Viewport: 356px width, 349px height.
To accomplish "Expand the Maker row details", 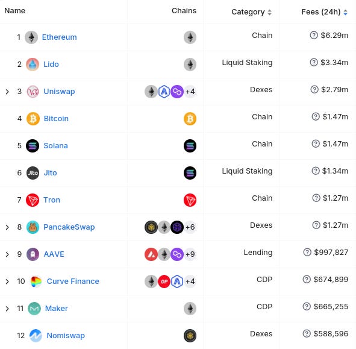I will [7, 309].
